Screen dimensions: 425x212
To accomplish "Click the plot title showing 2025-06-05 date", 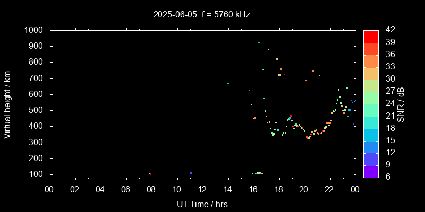I will 201,14.
